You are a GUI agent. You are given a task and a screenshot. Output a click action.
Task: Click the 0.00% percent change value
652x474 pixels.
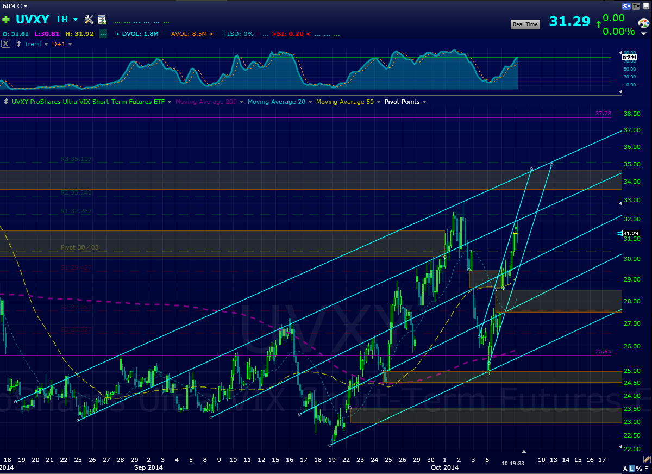(618, 32)
